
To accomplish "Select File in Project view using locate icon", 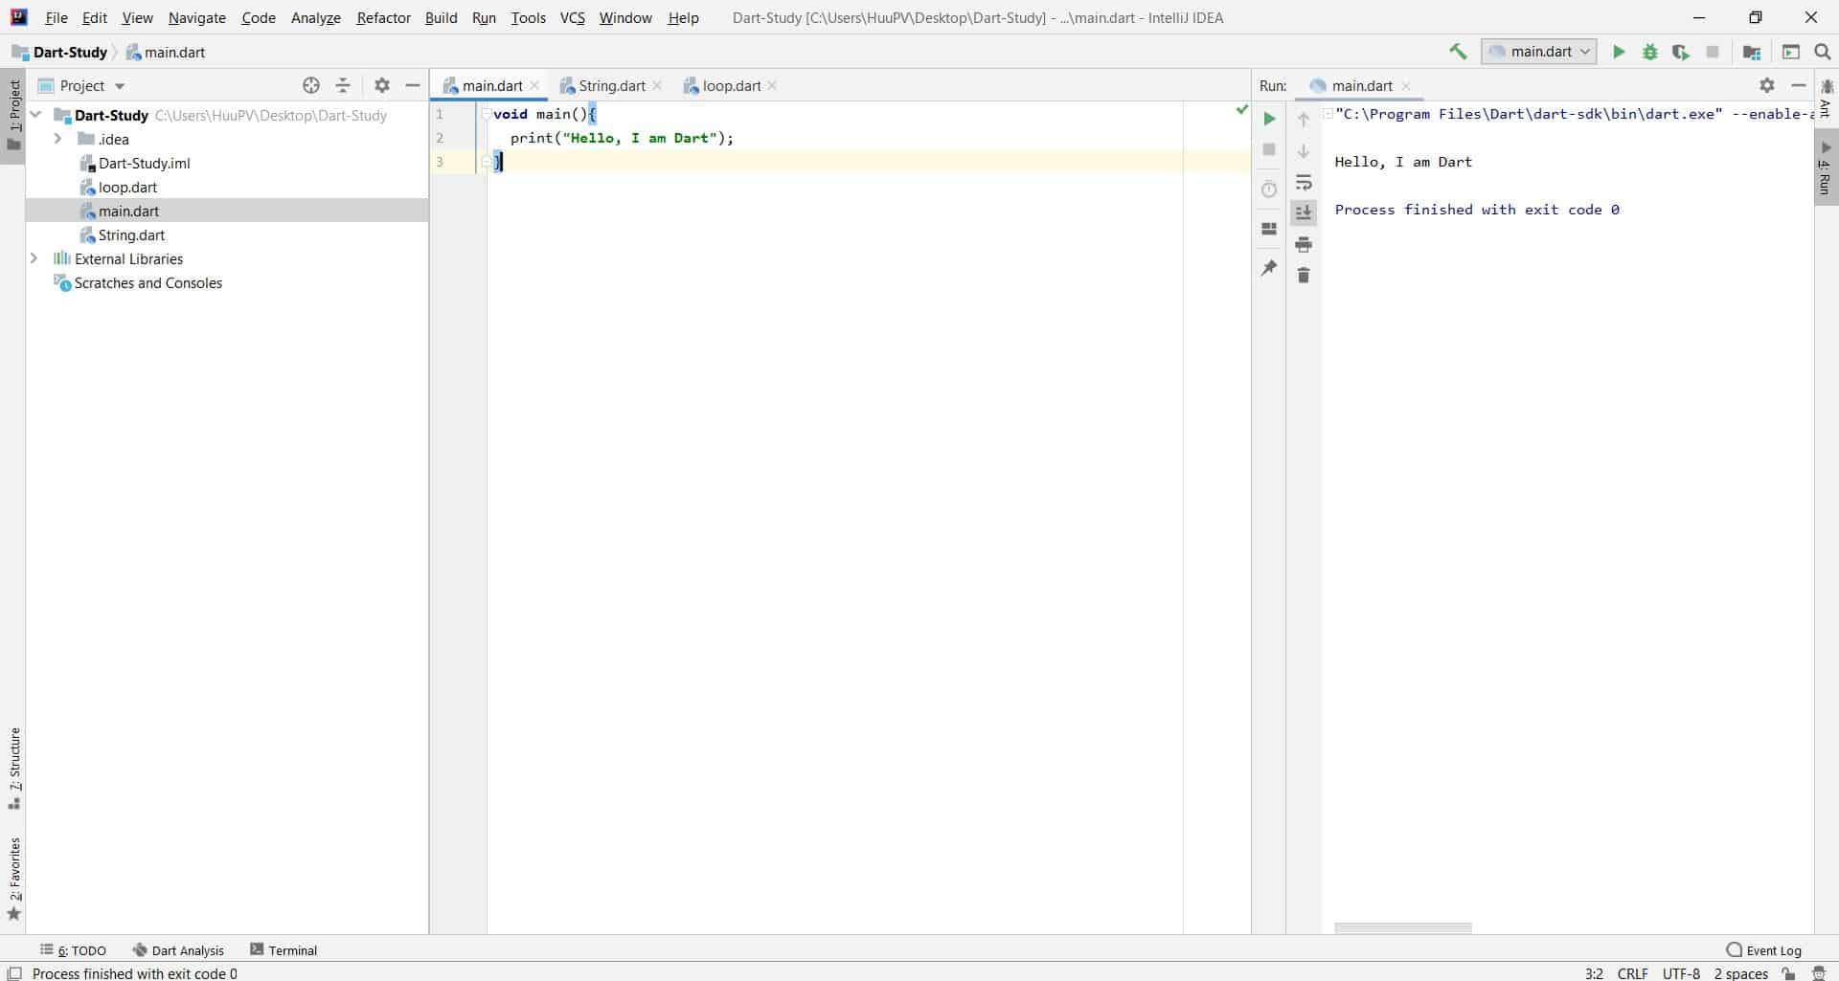I will pos(310,85).
